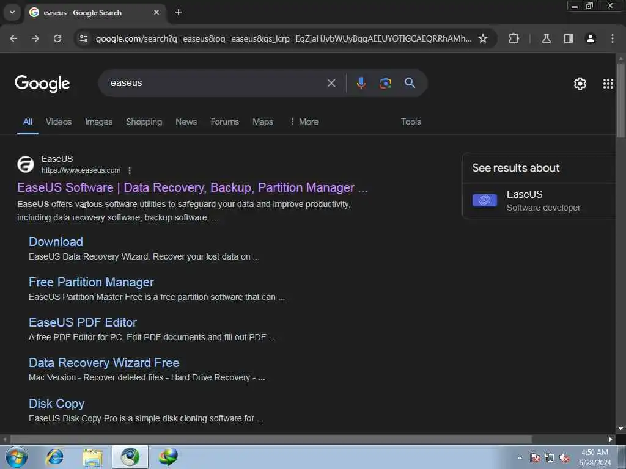
Task: Open Chrome Labs flask icon
Action: (x=546, y=38)
